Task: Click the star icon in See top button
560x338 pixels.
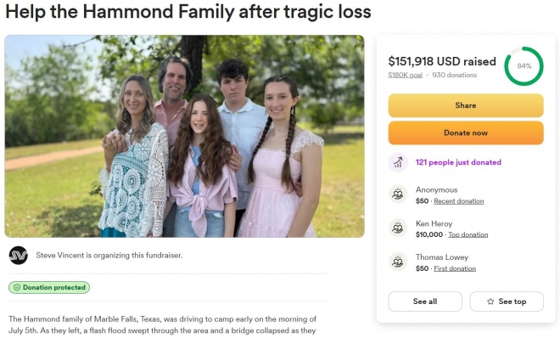Action: pos(490,301)
